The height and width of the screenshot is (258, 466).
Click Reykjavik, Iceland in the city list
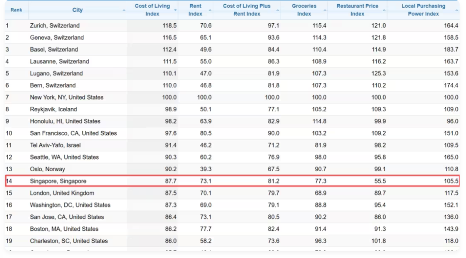(54, 110)
